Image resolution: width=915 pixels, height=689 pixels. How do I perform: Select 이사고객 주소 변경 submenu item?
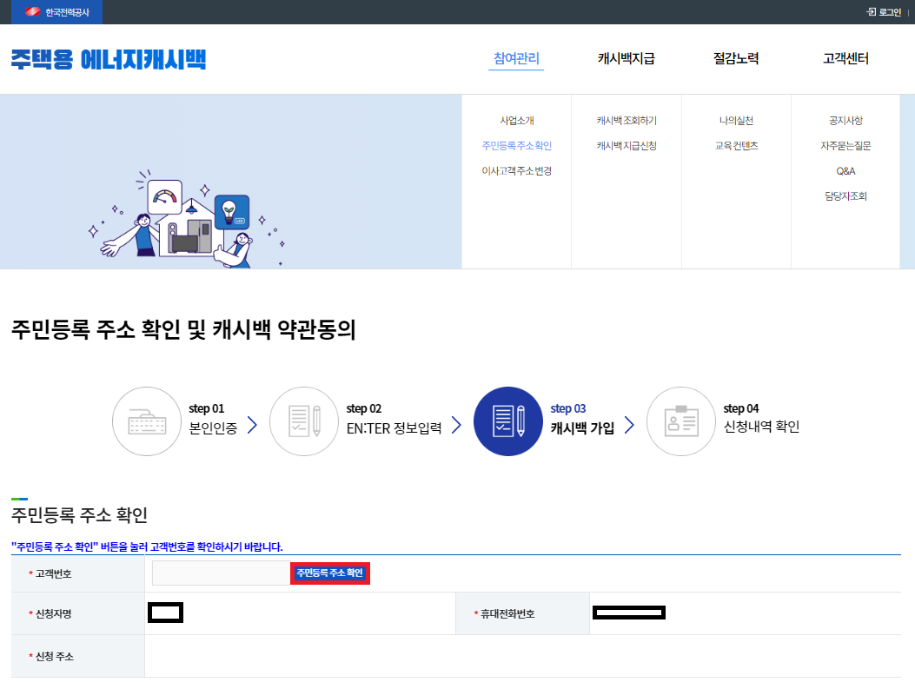[516, 170]
